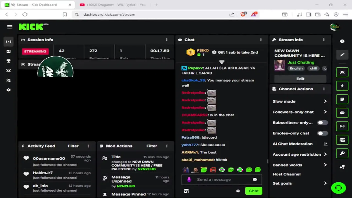The width and height of the screenshot is (352, 198).
Task: Toggle Emotes-only chat switch
Action: point(323,133)
